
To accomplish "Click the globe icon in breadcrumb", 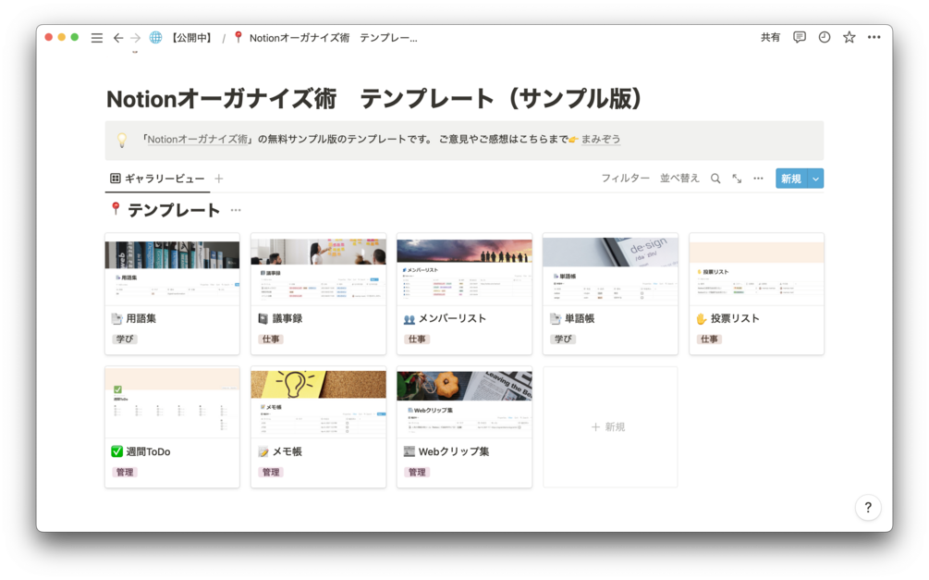I will (x=155, y=37).
